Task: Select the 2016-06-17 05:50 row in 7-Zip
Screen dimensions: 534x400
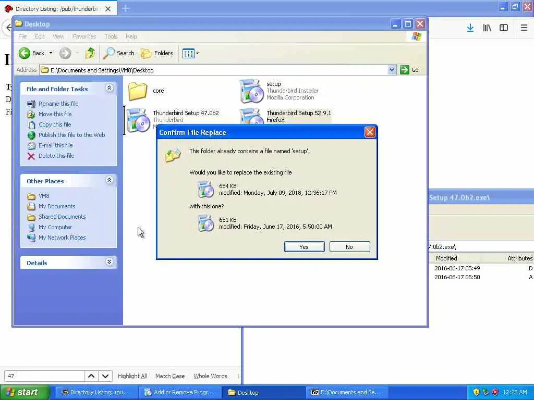Action: [482, 277]
